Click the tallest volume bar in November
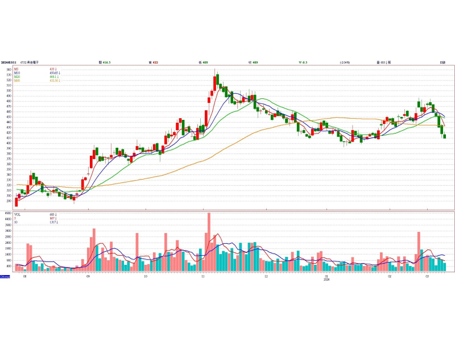This screenshot has width=455, height=341. pos(209,242)
